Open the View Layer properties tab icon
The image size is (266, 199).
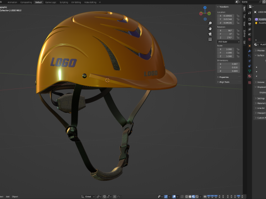pos(250,29)
